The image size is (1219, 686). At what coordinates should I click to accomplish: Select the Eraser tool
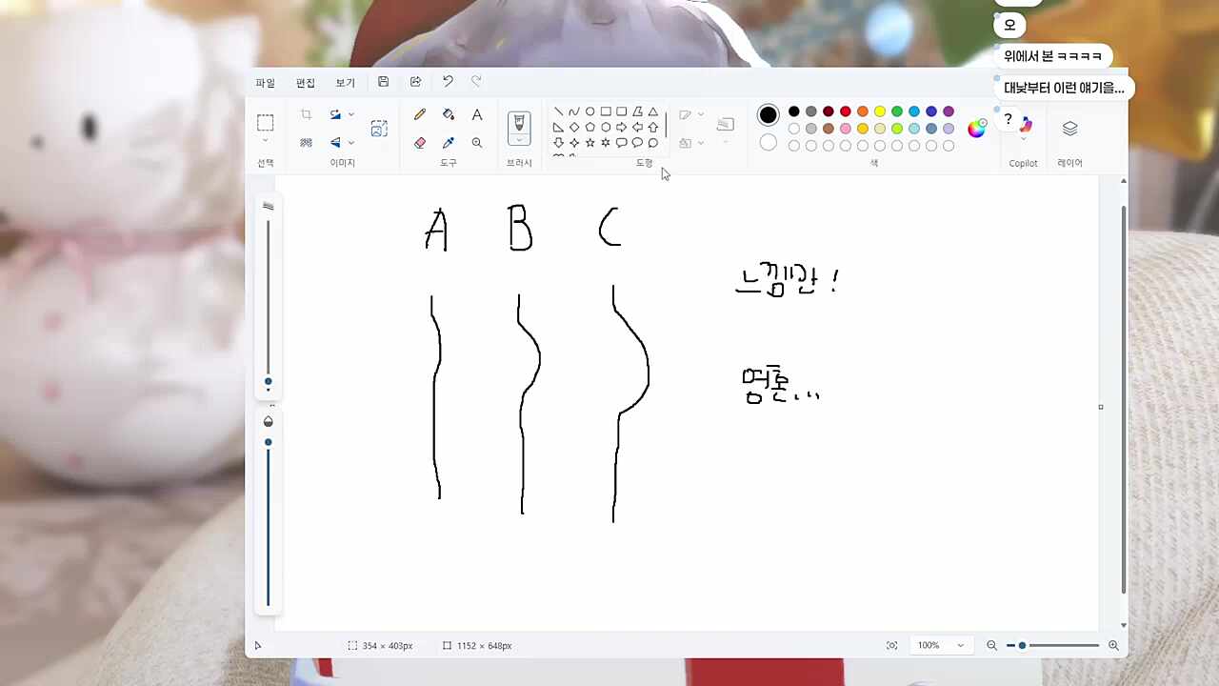tap(419, 142)
